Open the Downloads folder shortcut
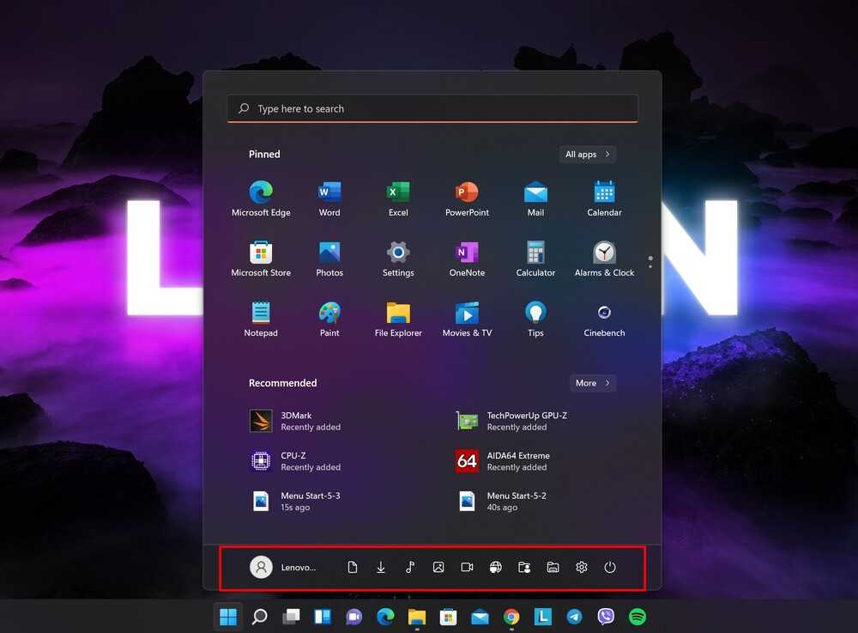 coord(381,567)
